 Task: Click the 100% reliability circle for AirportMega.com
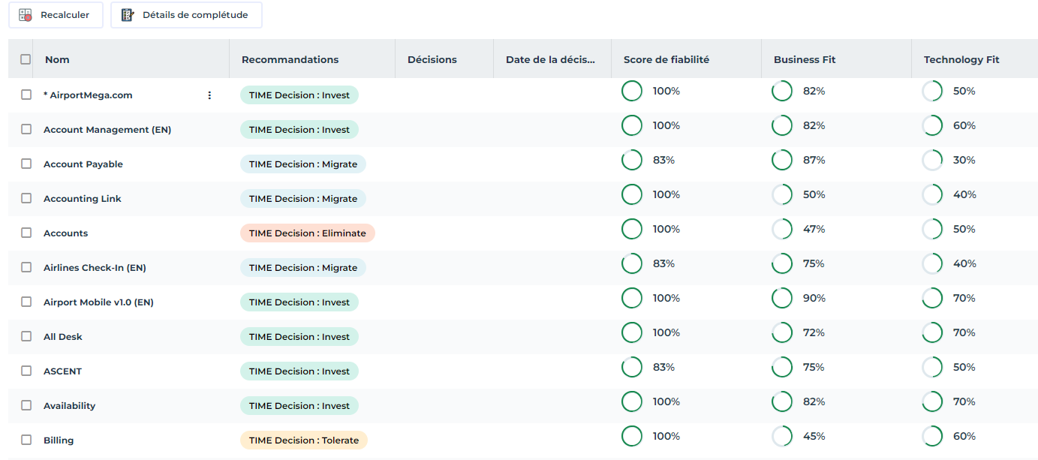(x=632, y=92)
